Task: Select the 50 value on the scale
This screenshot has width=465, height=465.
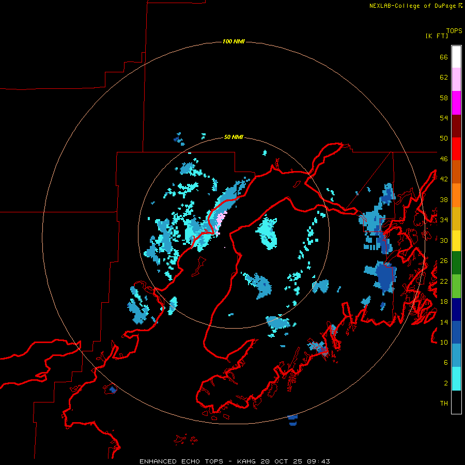Action: [444, 138]
